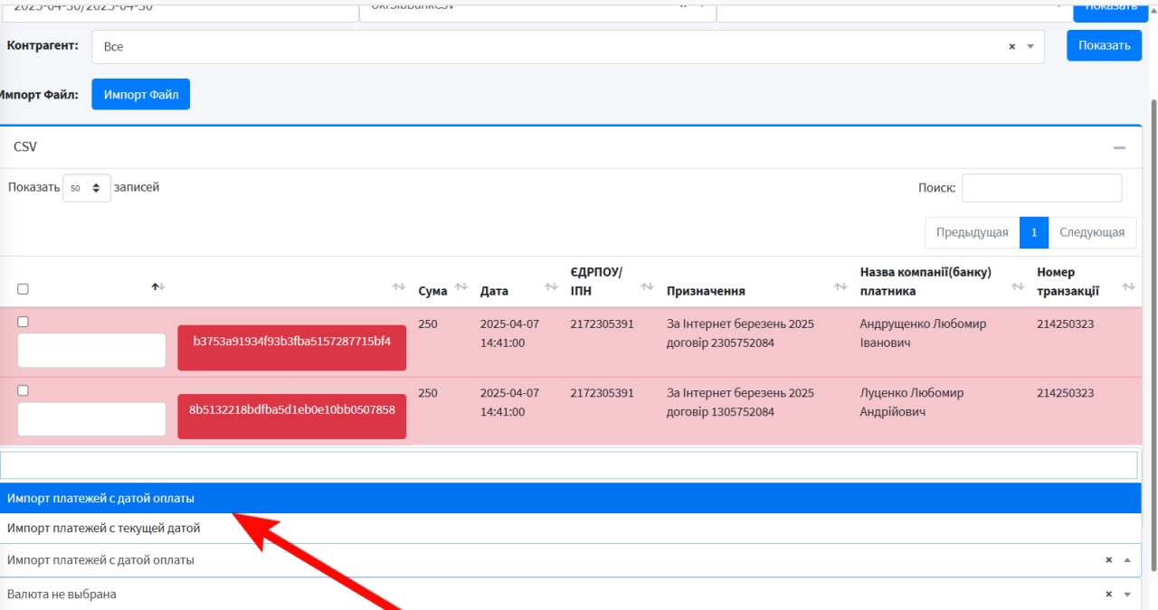The image size is (1158, 610).
Task: Click payer name Луценко Любомир Андрійович
Action: (x=912, y=402)
